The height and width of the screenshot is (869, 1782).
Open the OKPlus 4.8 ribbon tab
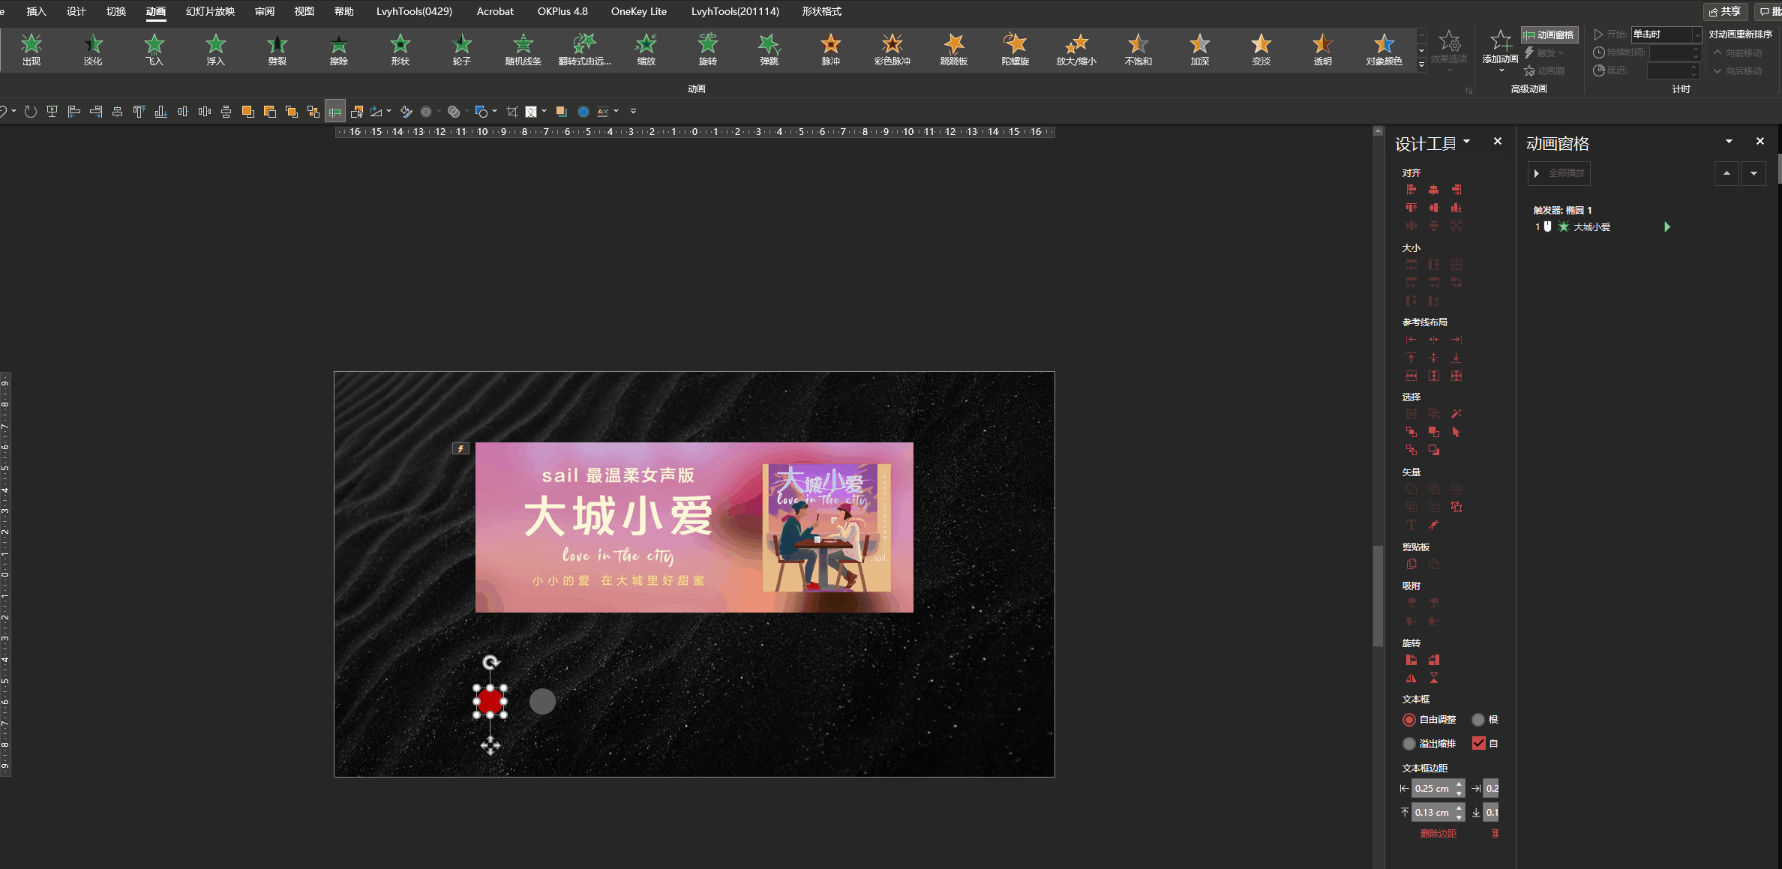(x=562, y=11)
